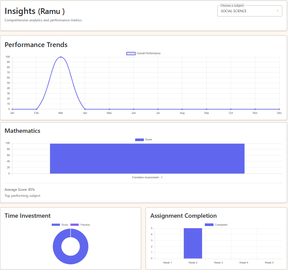Click the March peak data point
Viewport: 288px width, 270px height.
click(x=61, y=57)
